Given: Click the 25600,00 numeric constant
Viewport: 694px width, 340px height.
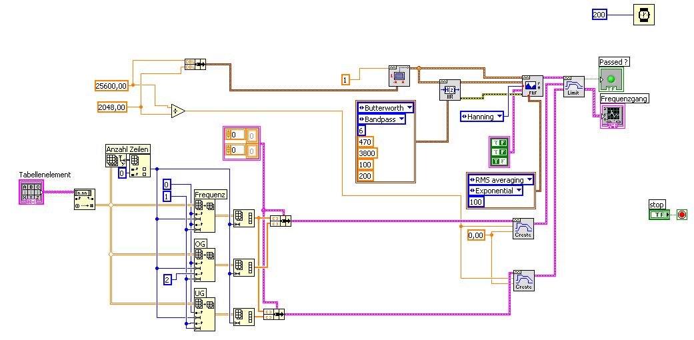Looking at the screenshot, I should (x=112, y=85).
